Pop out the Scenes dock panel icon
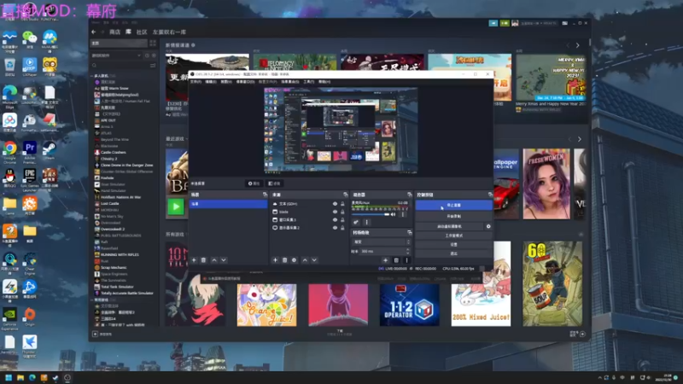683x384 pixels. tap(265, 195)
